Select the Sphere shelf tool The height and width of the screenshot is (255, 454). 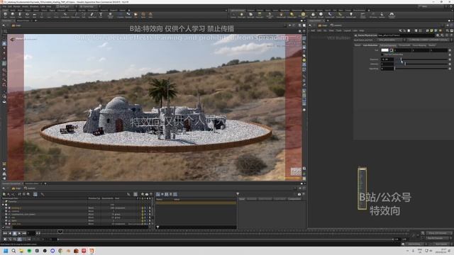13,15
